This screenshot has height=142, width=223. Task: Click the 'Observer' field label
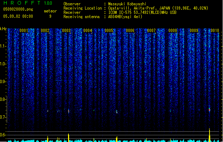[x=72, y=4]
